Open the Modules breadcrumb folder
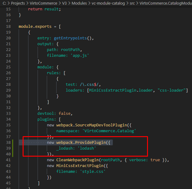 click(79, 3)
